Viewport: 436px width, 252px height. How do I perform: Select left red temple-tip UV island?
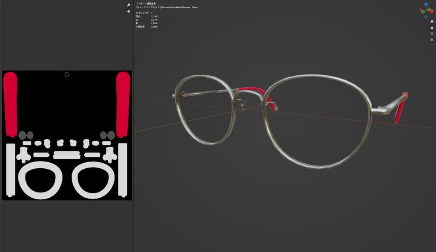(x=10, y=105)
